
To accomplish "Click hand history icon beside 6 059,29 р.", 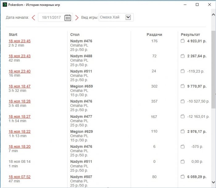I will 182,177.
